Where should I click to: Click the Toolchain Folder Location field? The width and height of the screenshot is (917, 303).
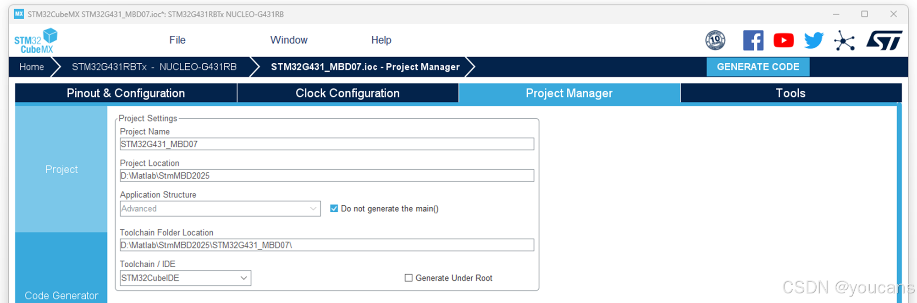point(327,245)
